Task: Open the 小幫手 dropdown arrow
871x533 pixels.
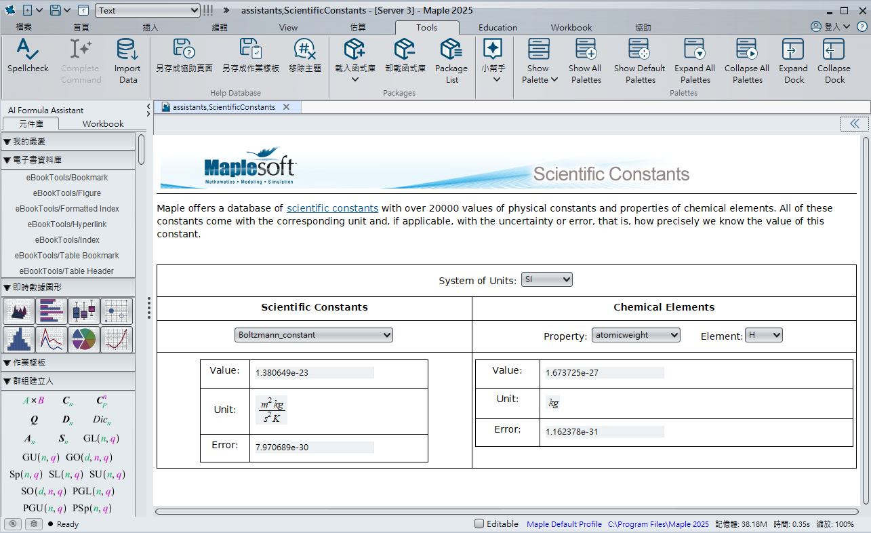Action: click(497, 79)
